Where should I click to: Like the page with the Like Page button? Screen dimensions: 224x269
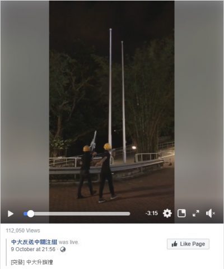click(x=188, y=244)
